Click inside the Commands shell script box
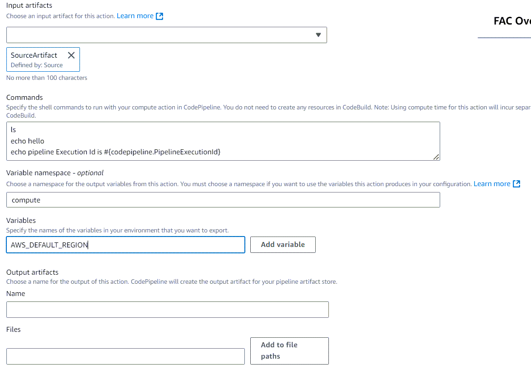Screen dimensions: 531x370 (223, 141)
